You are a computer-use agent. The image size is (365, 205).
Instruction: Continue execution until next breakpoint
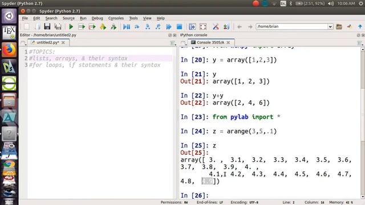169,27
